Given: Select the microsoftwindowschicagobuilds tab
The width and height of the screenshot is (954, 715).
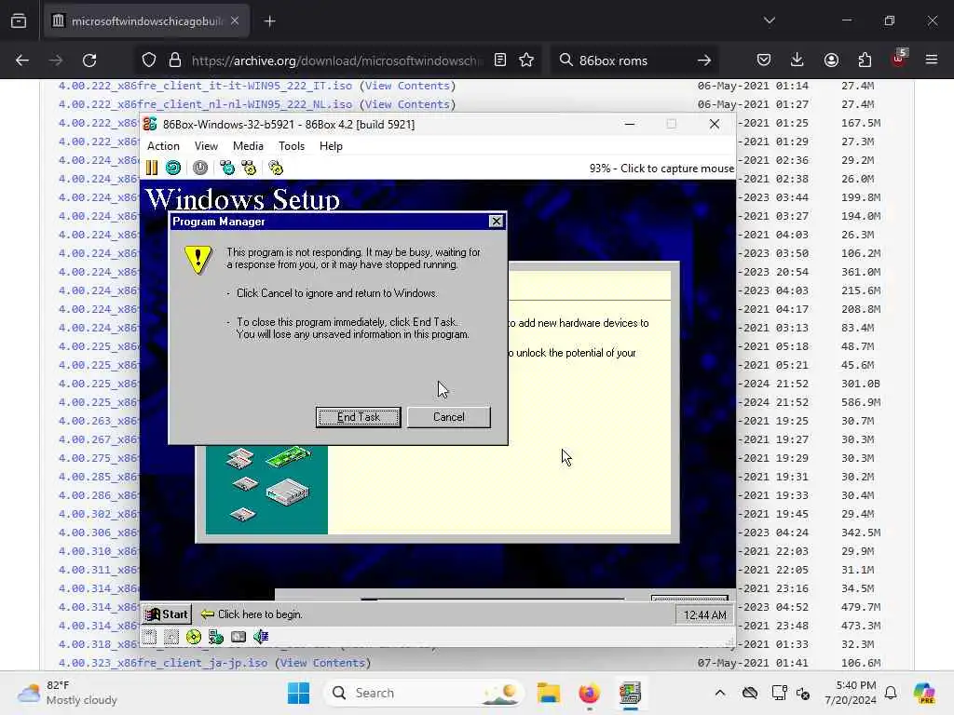Looking at the screenshot, I should 146,21.
